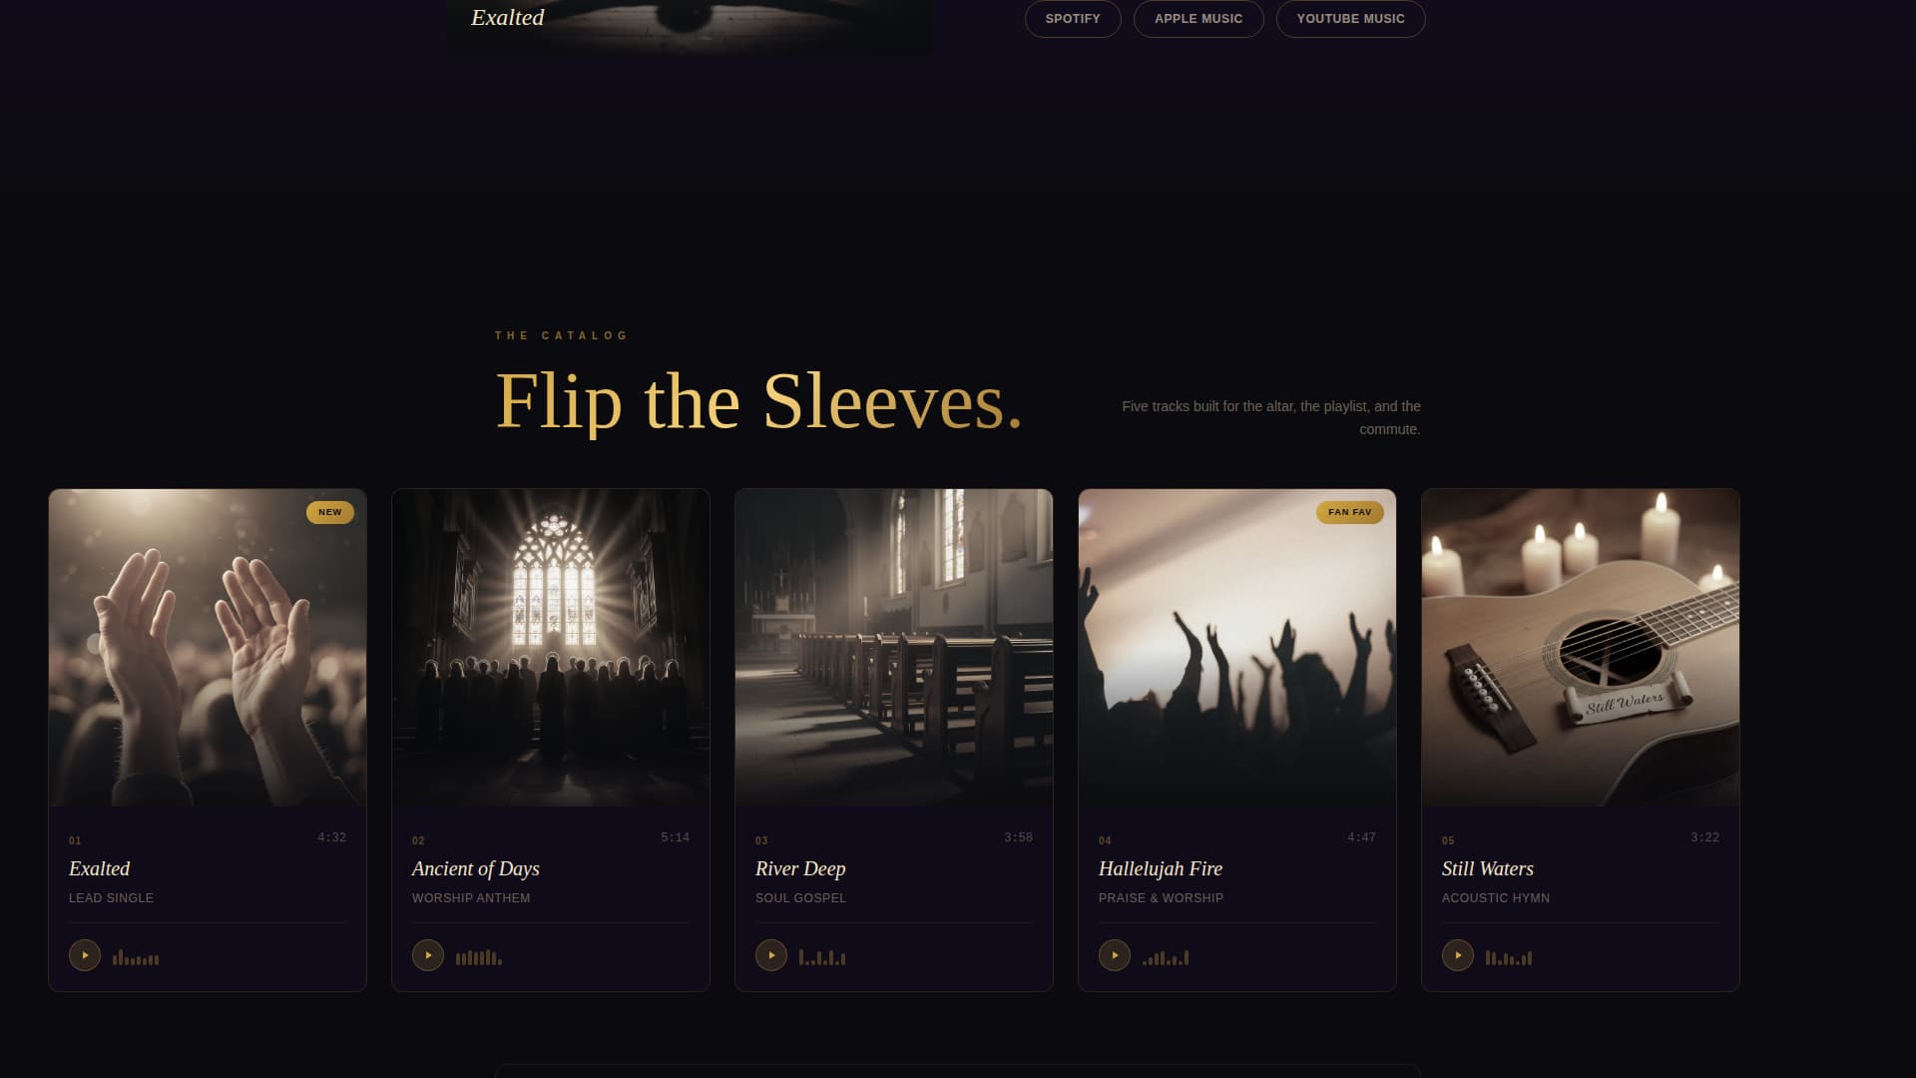
Task: Click the waveform icon on the Still Waters card
Action: (1508, 955)
